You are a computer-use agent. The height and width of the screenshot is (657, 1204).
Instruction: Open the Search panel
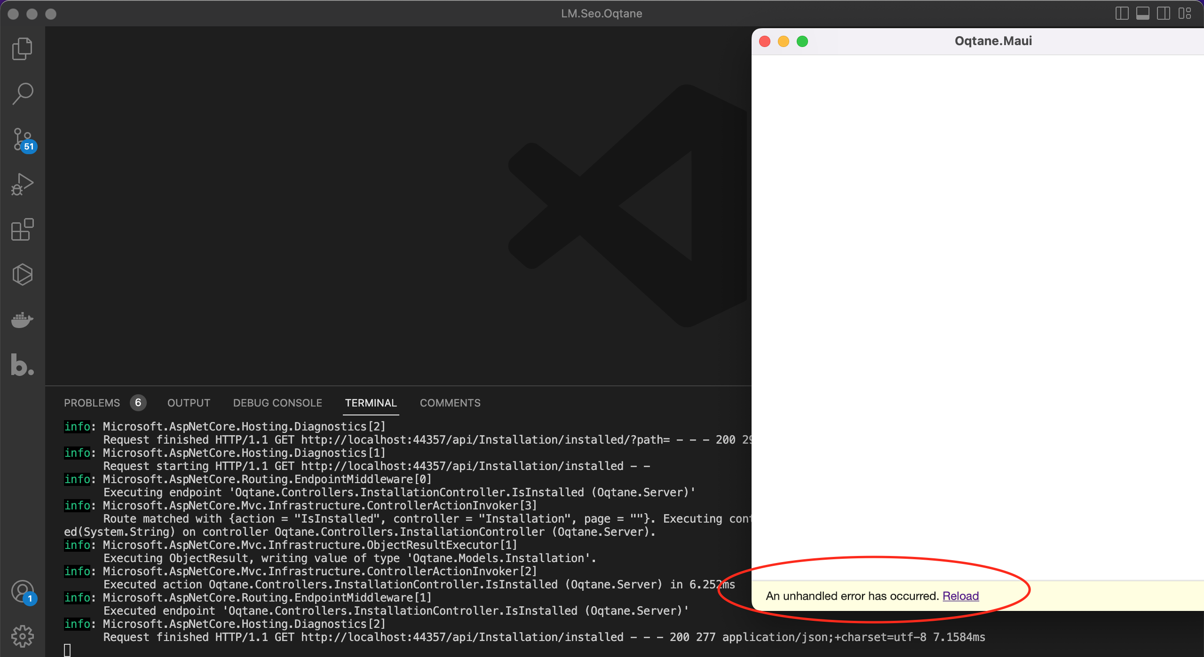[22, 94]
